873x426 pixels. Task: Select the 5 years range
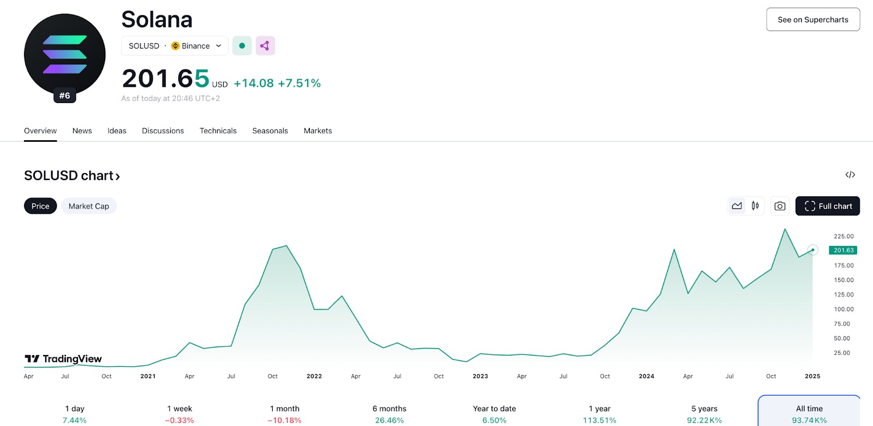pyautogui.click(x=704, y=414)
